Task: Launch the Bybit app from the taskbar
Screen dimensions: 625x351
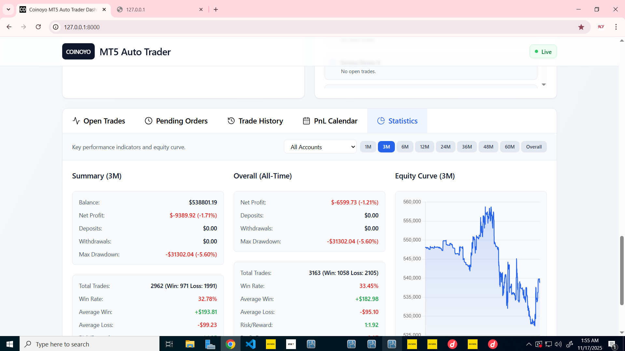Action: click(x=291, y=344)
